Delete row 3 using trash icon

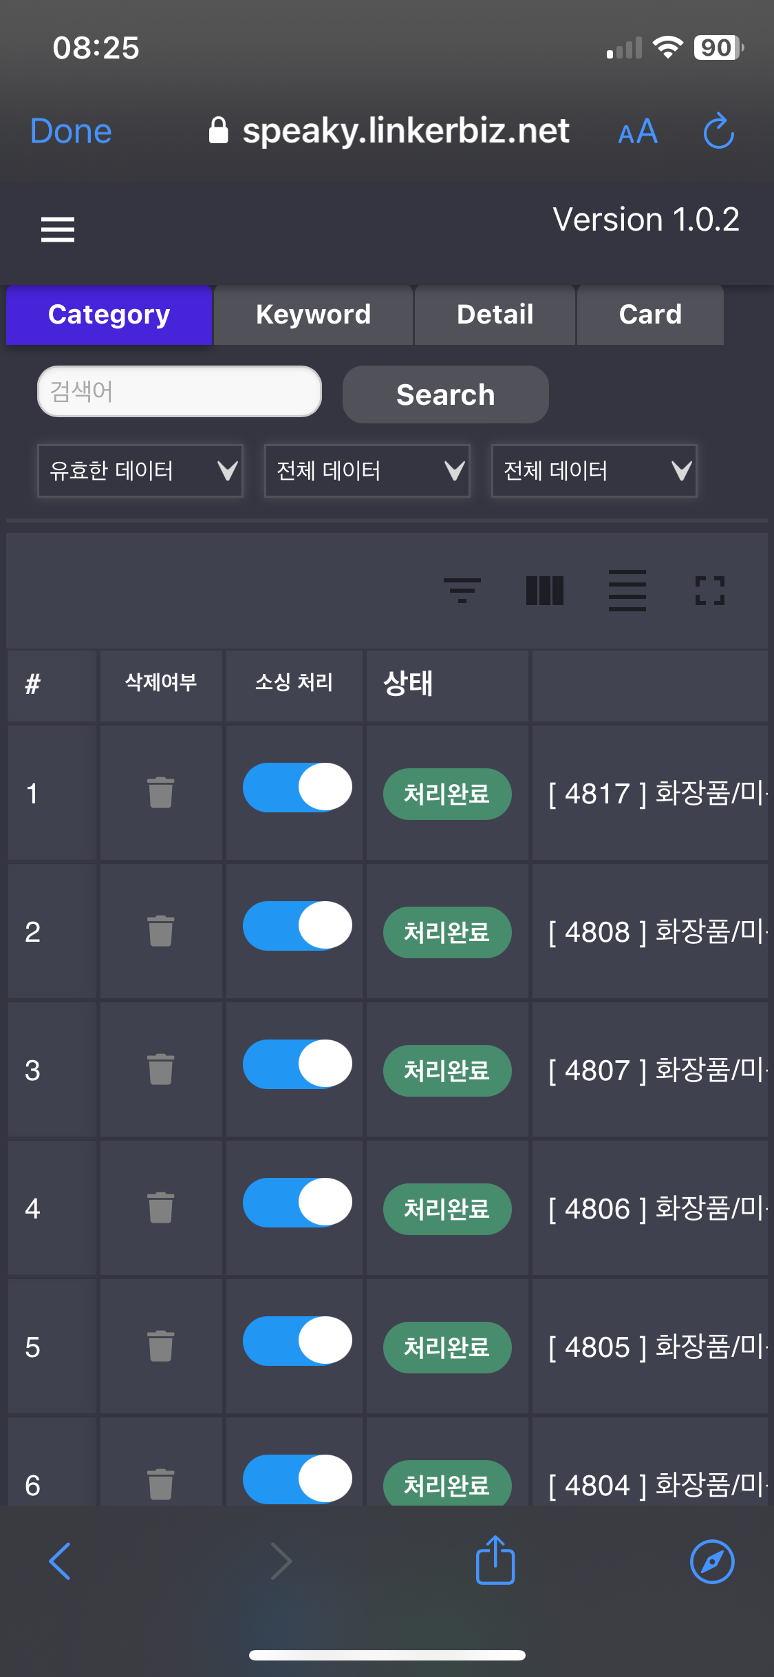(x=161, y=1070)
